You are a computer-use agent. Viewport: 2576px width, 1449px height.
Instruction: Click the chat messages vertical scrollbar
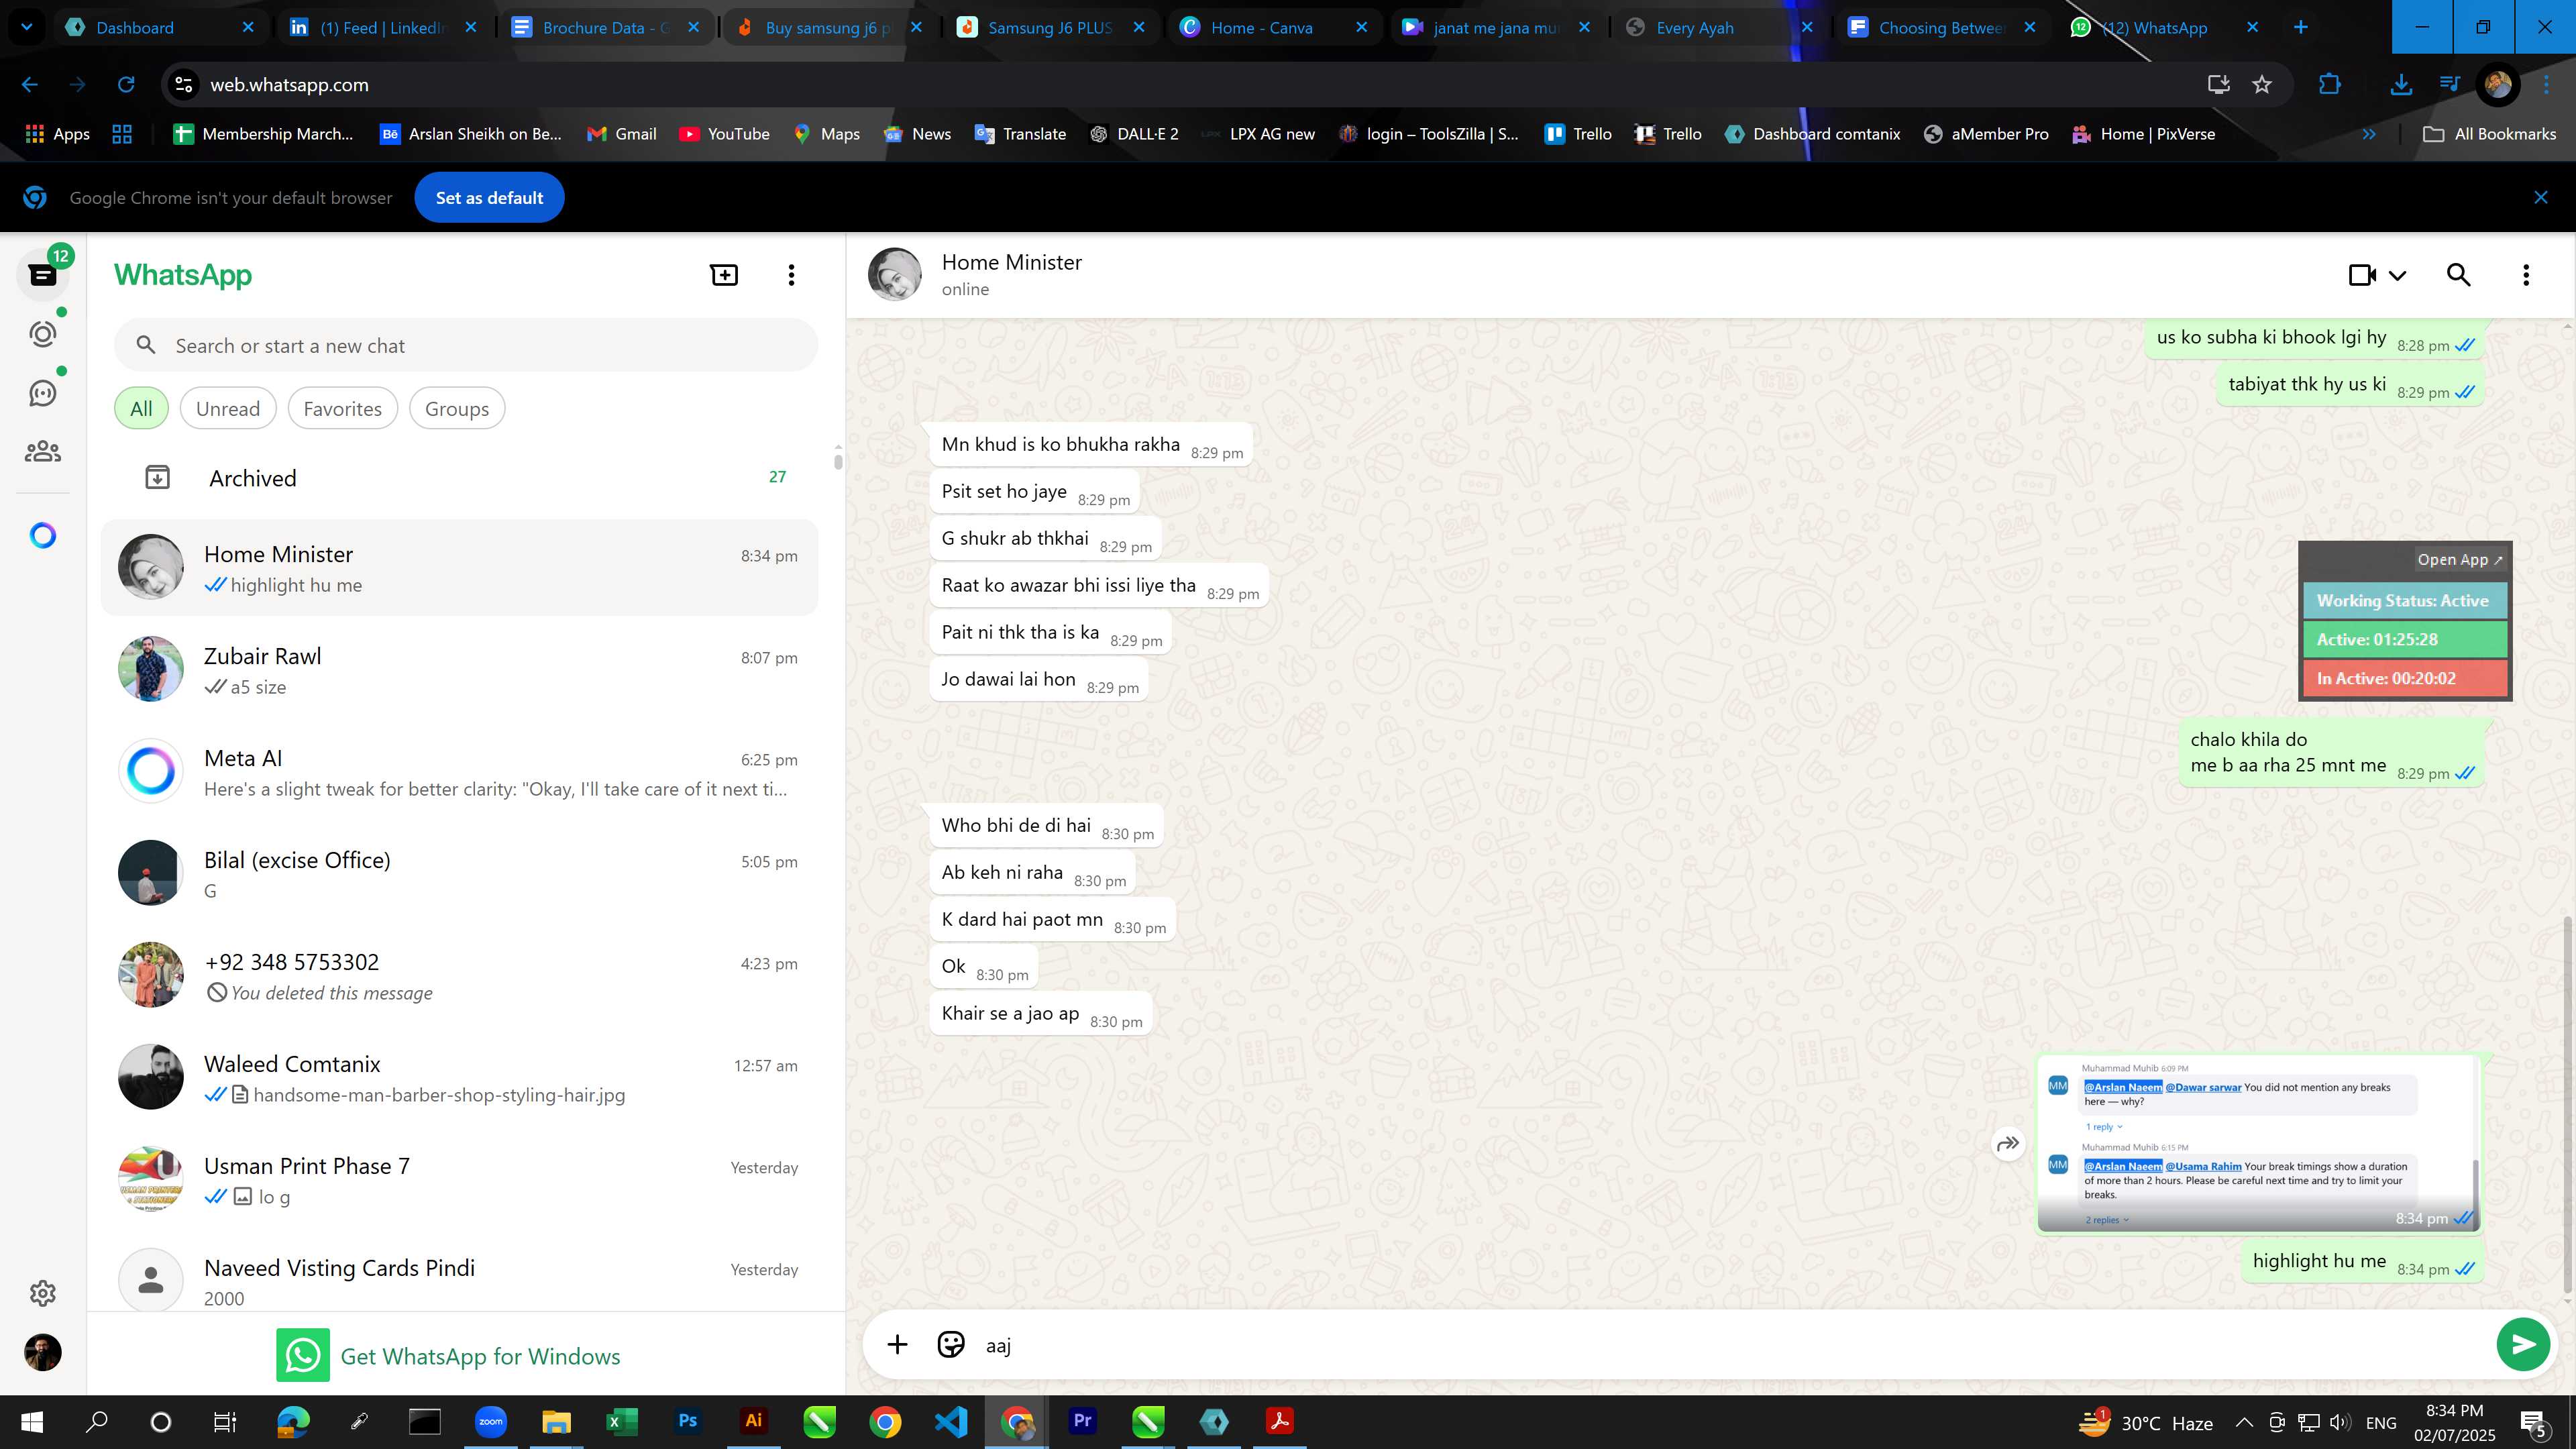coord(2567,1105)
